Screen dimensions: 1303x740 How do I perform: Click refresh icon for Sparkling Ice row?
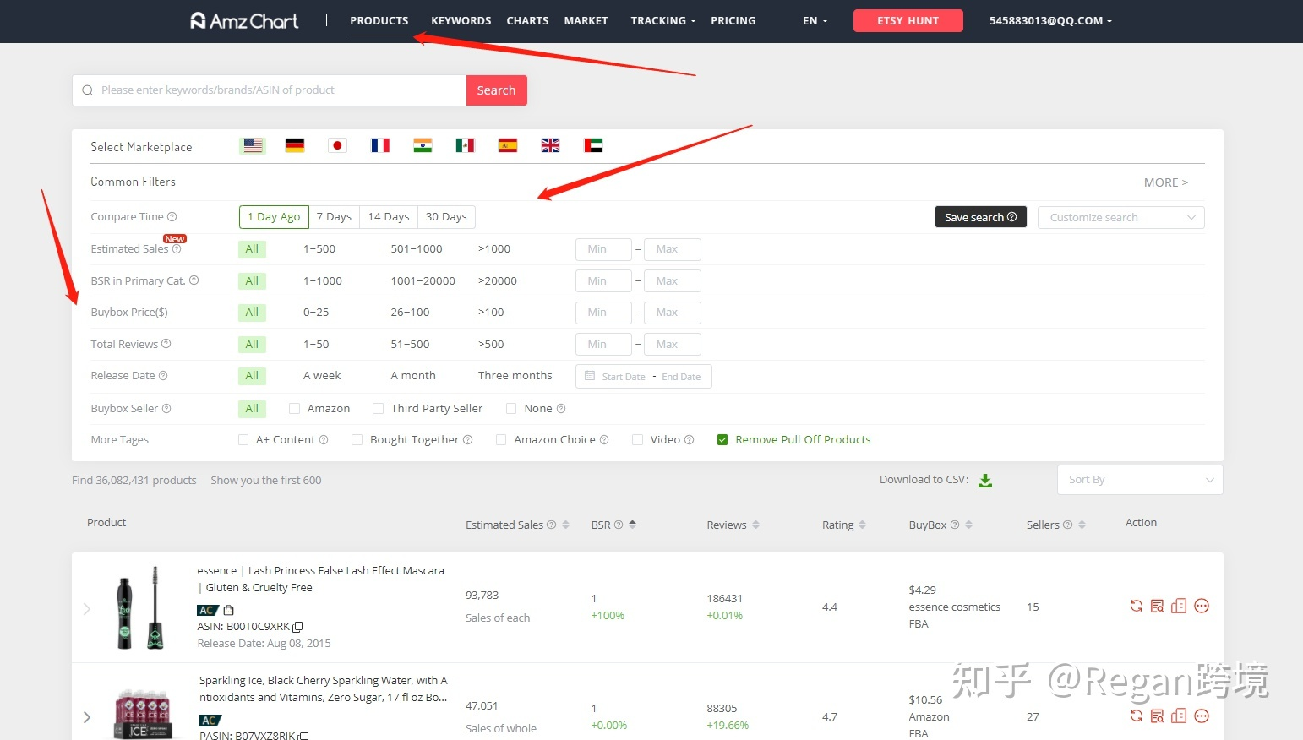coord(1137,716)
